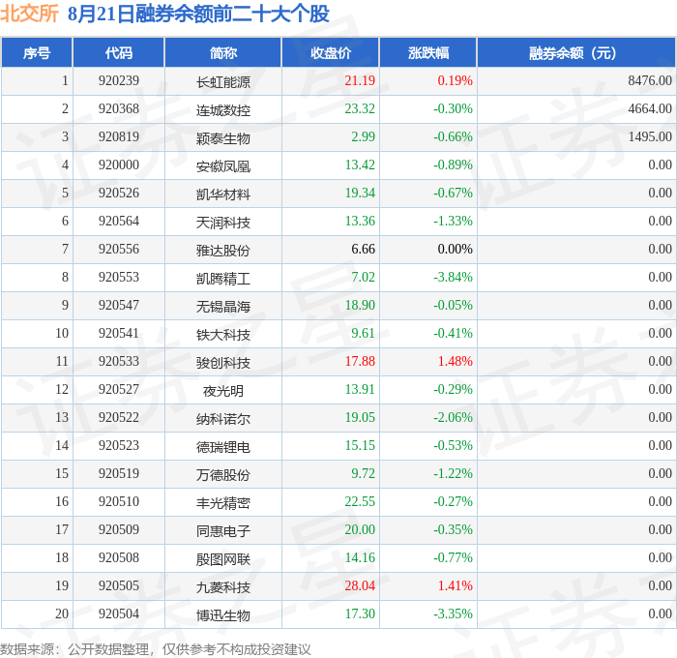The width and height of the screenshot is (677, 658).
Task: Select stock code 920368
Action: (119, 108)
